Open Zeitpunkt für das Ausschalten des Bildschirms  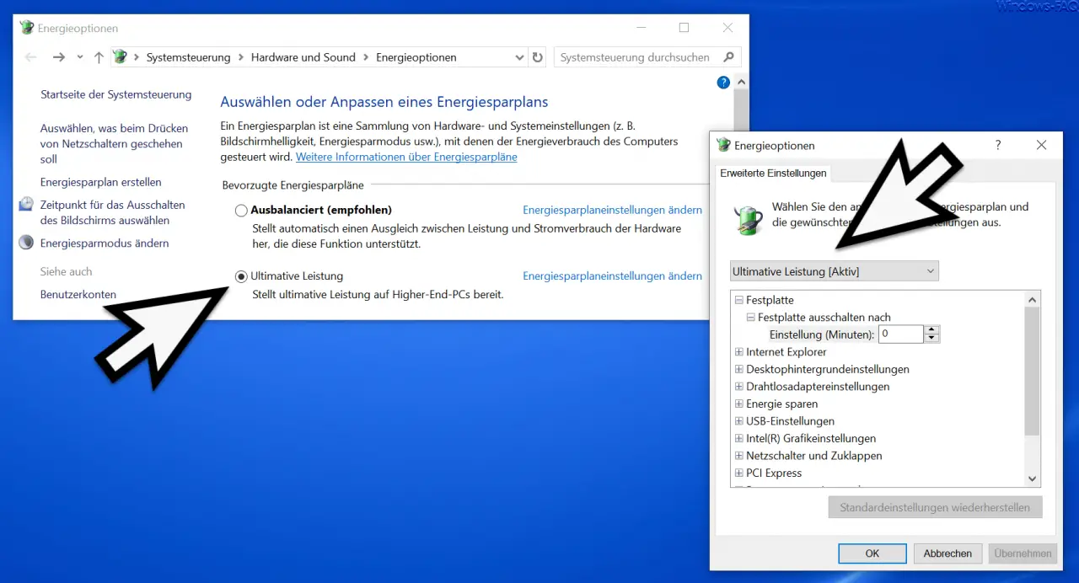[x=112, y=212]
